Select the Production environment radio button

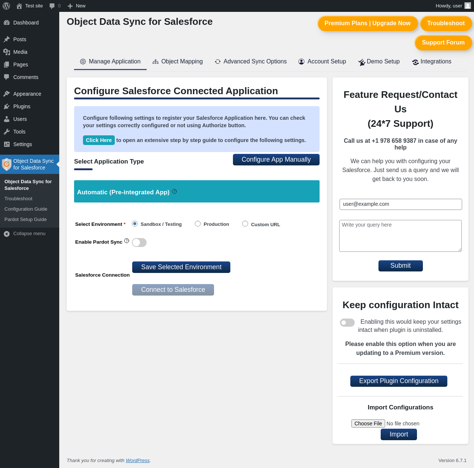point(198,224)
